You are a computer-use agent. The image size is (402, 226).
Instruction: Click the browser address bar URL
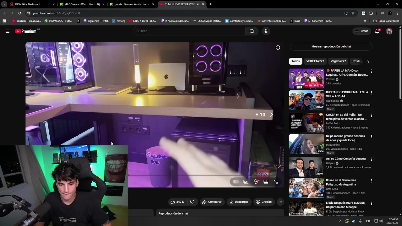(x=56, y=13)
